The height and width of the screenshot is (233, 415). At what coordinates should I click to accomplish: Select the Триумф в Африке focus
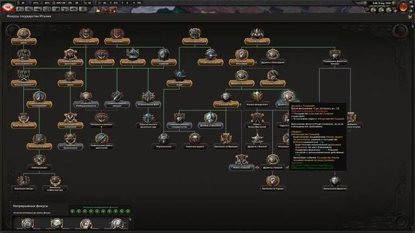(x=257, y=37)
